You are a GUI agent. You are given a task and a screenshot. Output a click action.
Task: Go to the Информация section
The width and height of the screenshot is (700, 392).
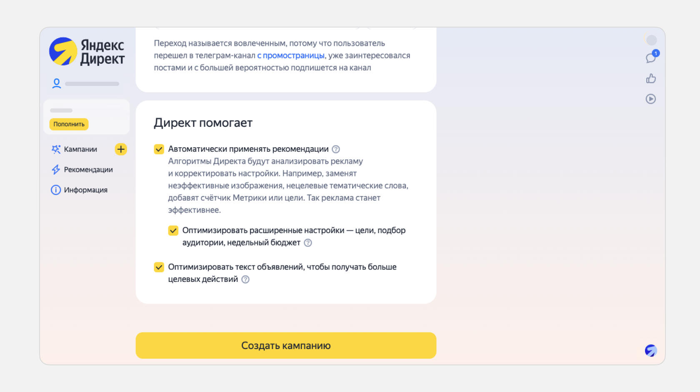click(x=85, y=190)
